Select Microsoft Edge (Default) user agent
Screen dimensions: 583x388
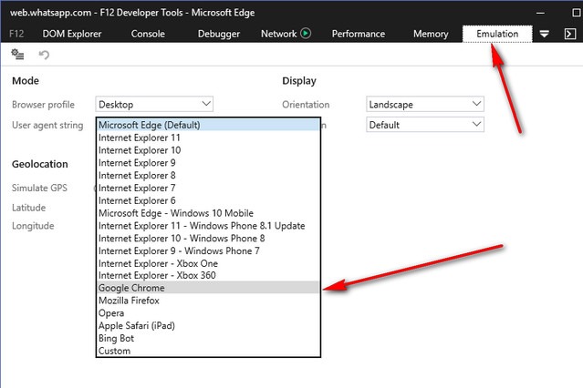[208, 125]
